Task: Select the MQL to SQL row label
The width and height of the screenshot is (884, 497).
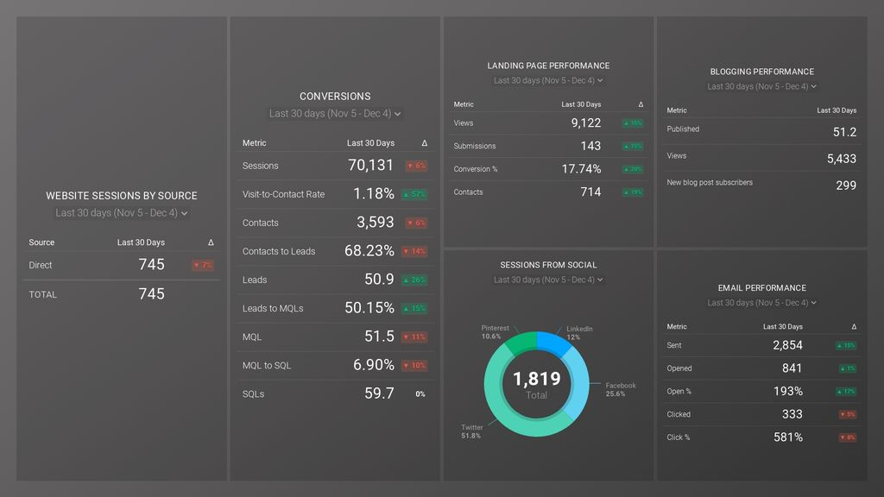Action: pos(267,366)
